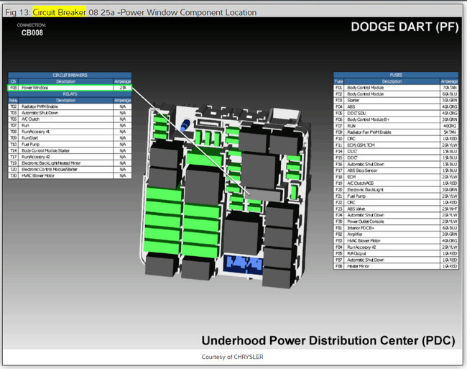Click the 'RELAYS' table header
This screenshot has height=369, width=467.
click(70, 94)
